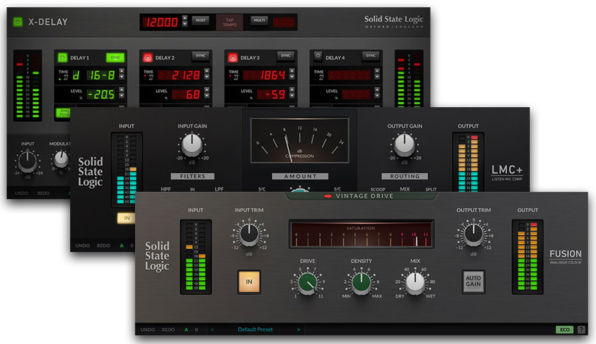Image resolution: width=596 pixels, height=344 pixels.
Task: Click the LMC+ compression VU meter
Action: [x=299, y=140]
